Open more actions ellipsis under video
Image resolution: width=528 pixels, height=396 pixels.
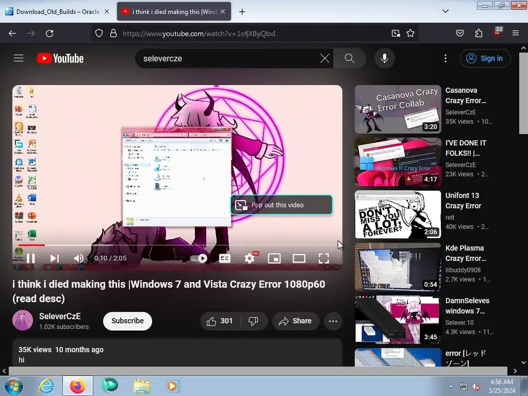coord(333,321)
